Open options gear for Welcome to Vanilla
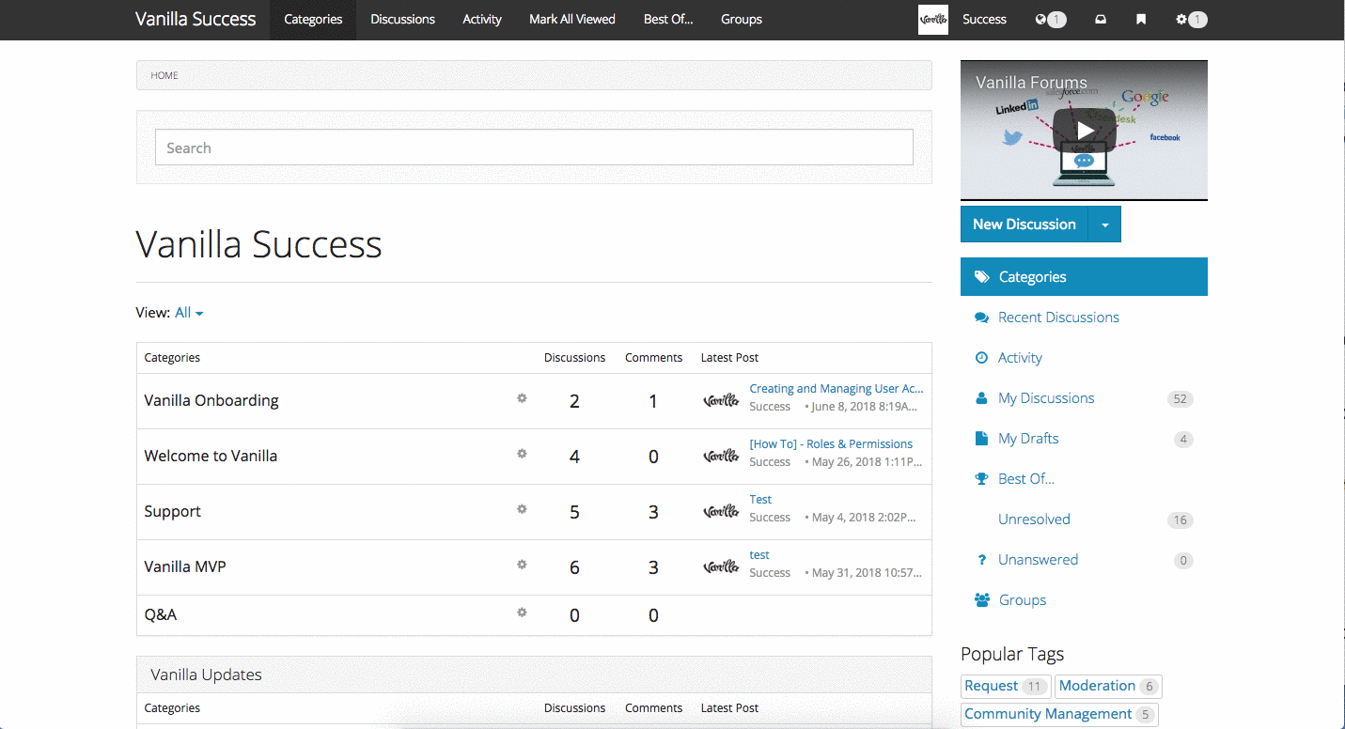Image resolution: width=1345 pixels, height=729 pixels. [x=522, y=454]
